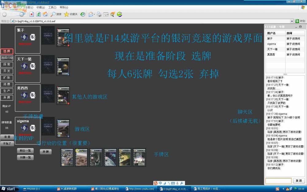This screenshot has width=307, height=192.
Task: Open the 设置 settings button
Action: (7, 137)
